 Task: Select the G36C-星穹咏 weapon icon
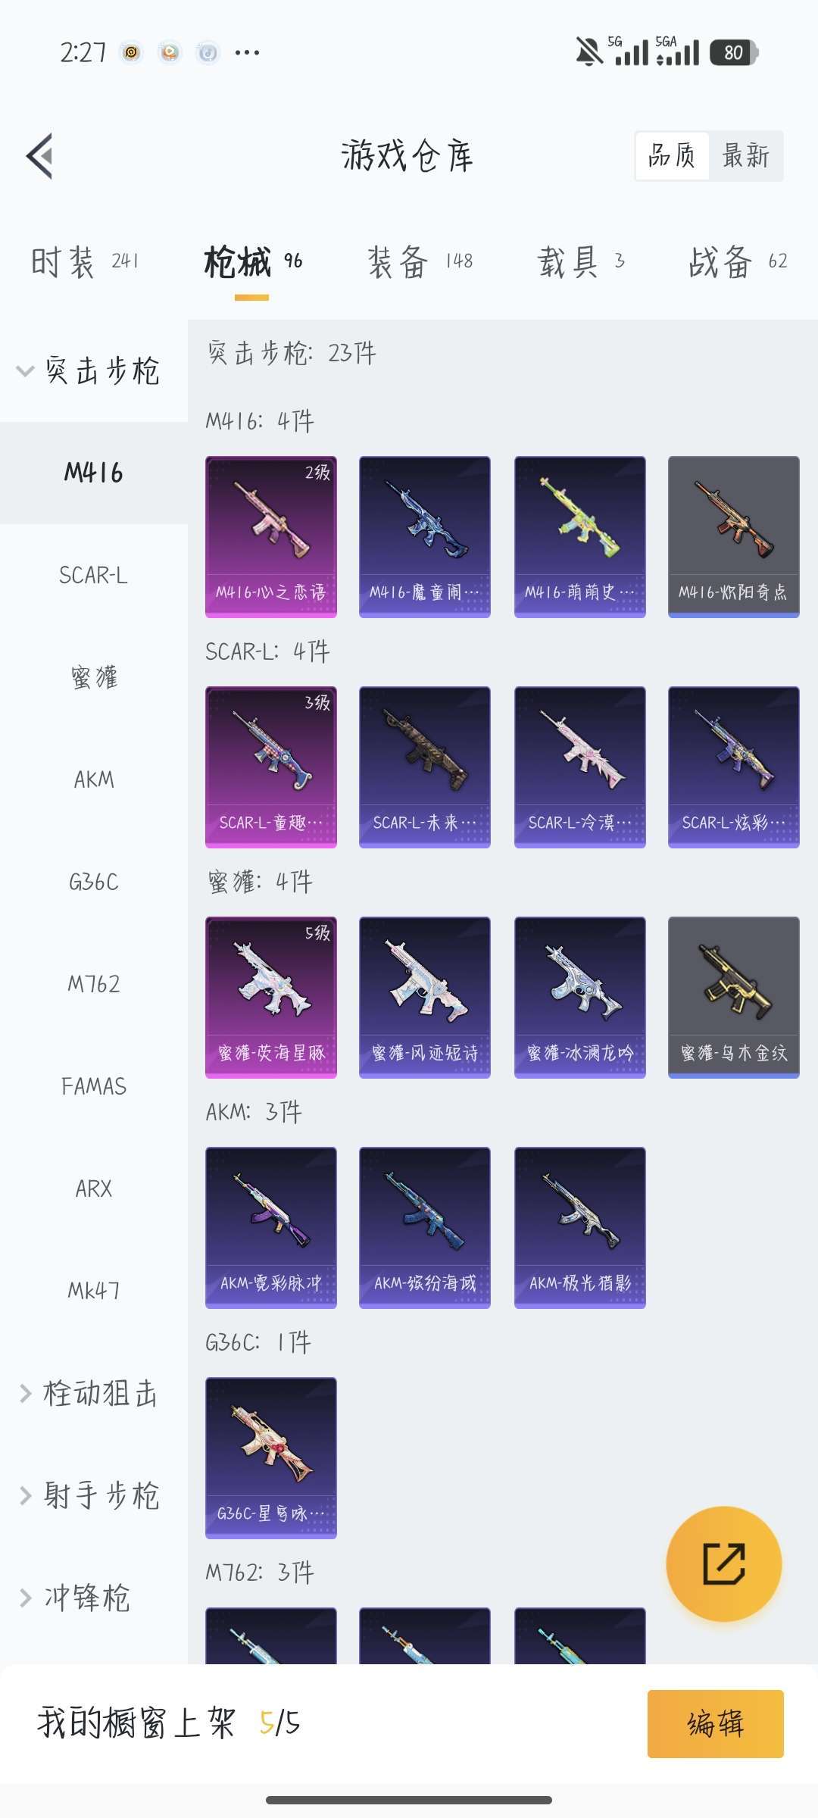click(271, 1457)
